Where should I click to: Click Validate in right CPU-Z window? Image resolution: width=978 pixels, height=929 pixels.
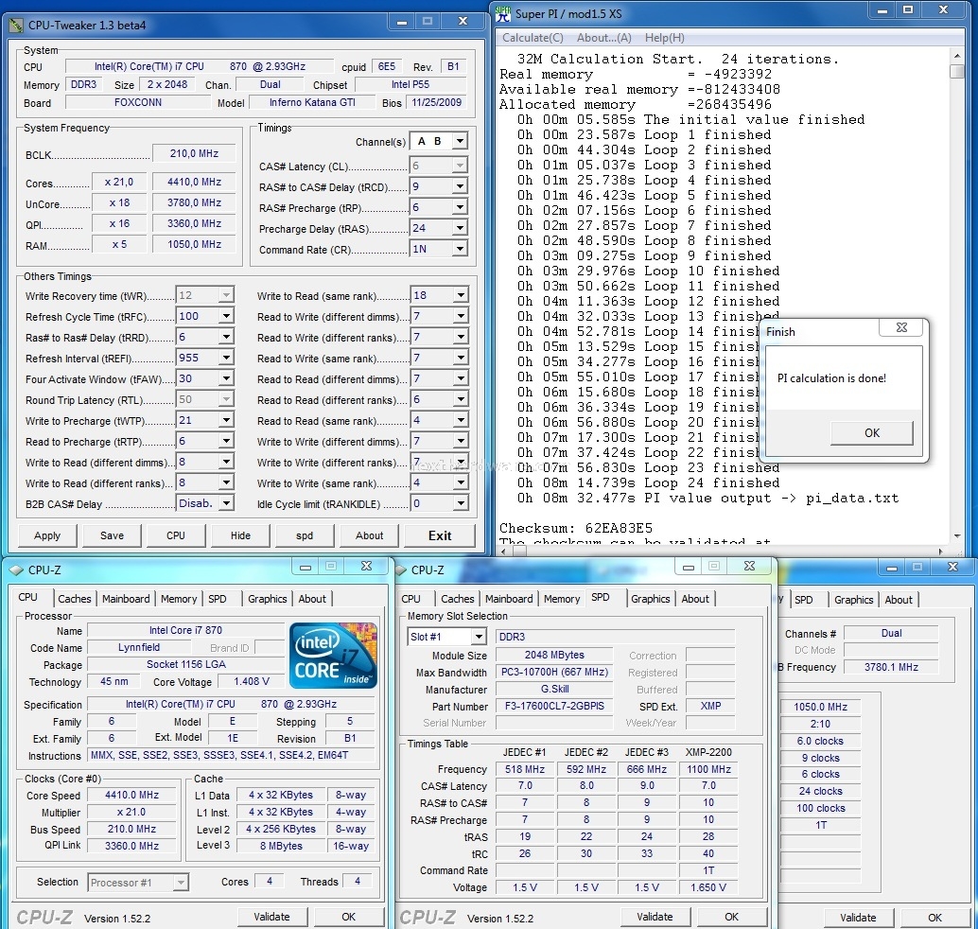858,917
